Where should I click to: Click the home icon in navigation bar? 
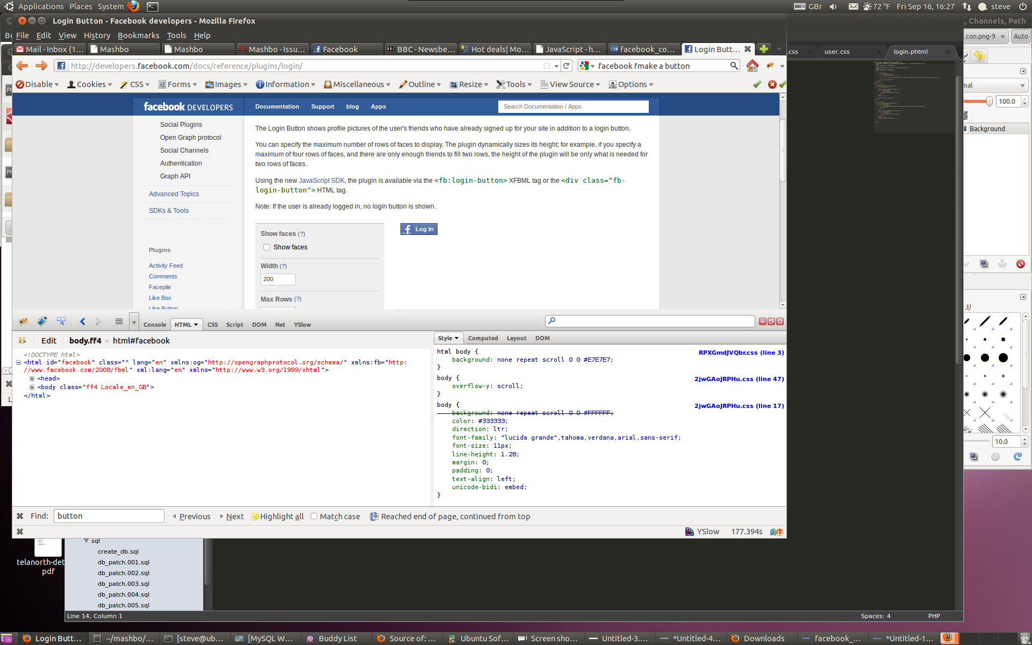pos(752,66)
